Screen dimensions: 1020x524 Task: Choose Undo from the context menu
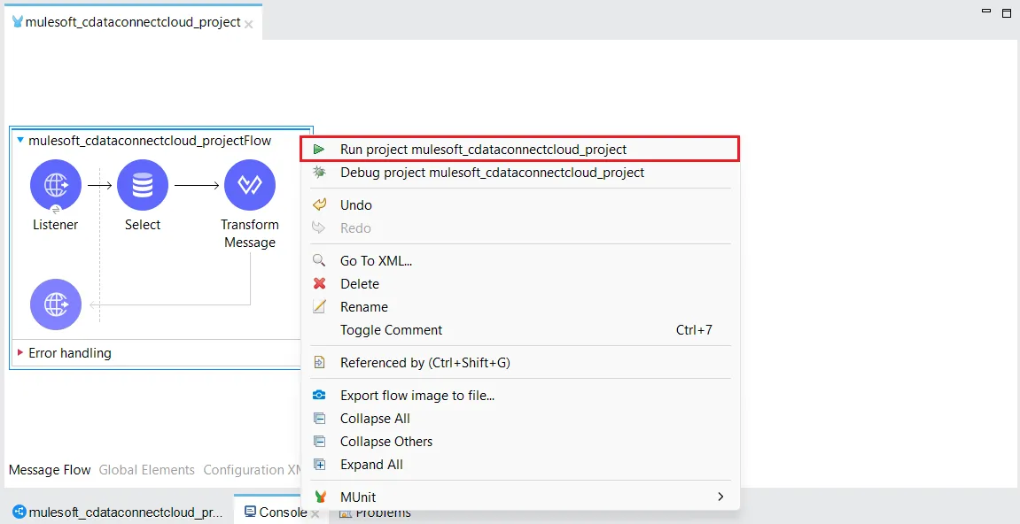pyautogui.click(x=356, y=205)
